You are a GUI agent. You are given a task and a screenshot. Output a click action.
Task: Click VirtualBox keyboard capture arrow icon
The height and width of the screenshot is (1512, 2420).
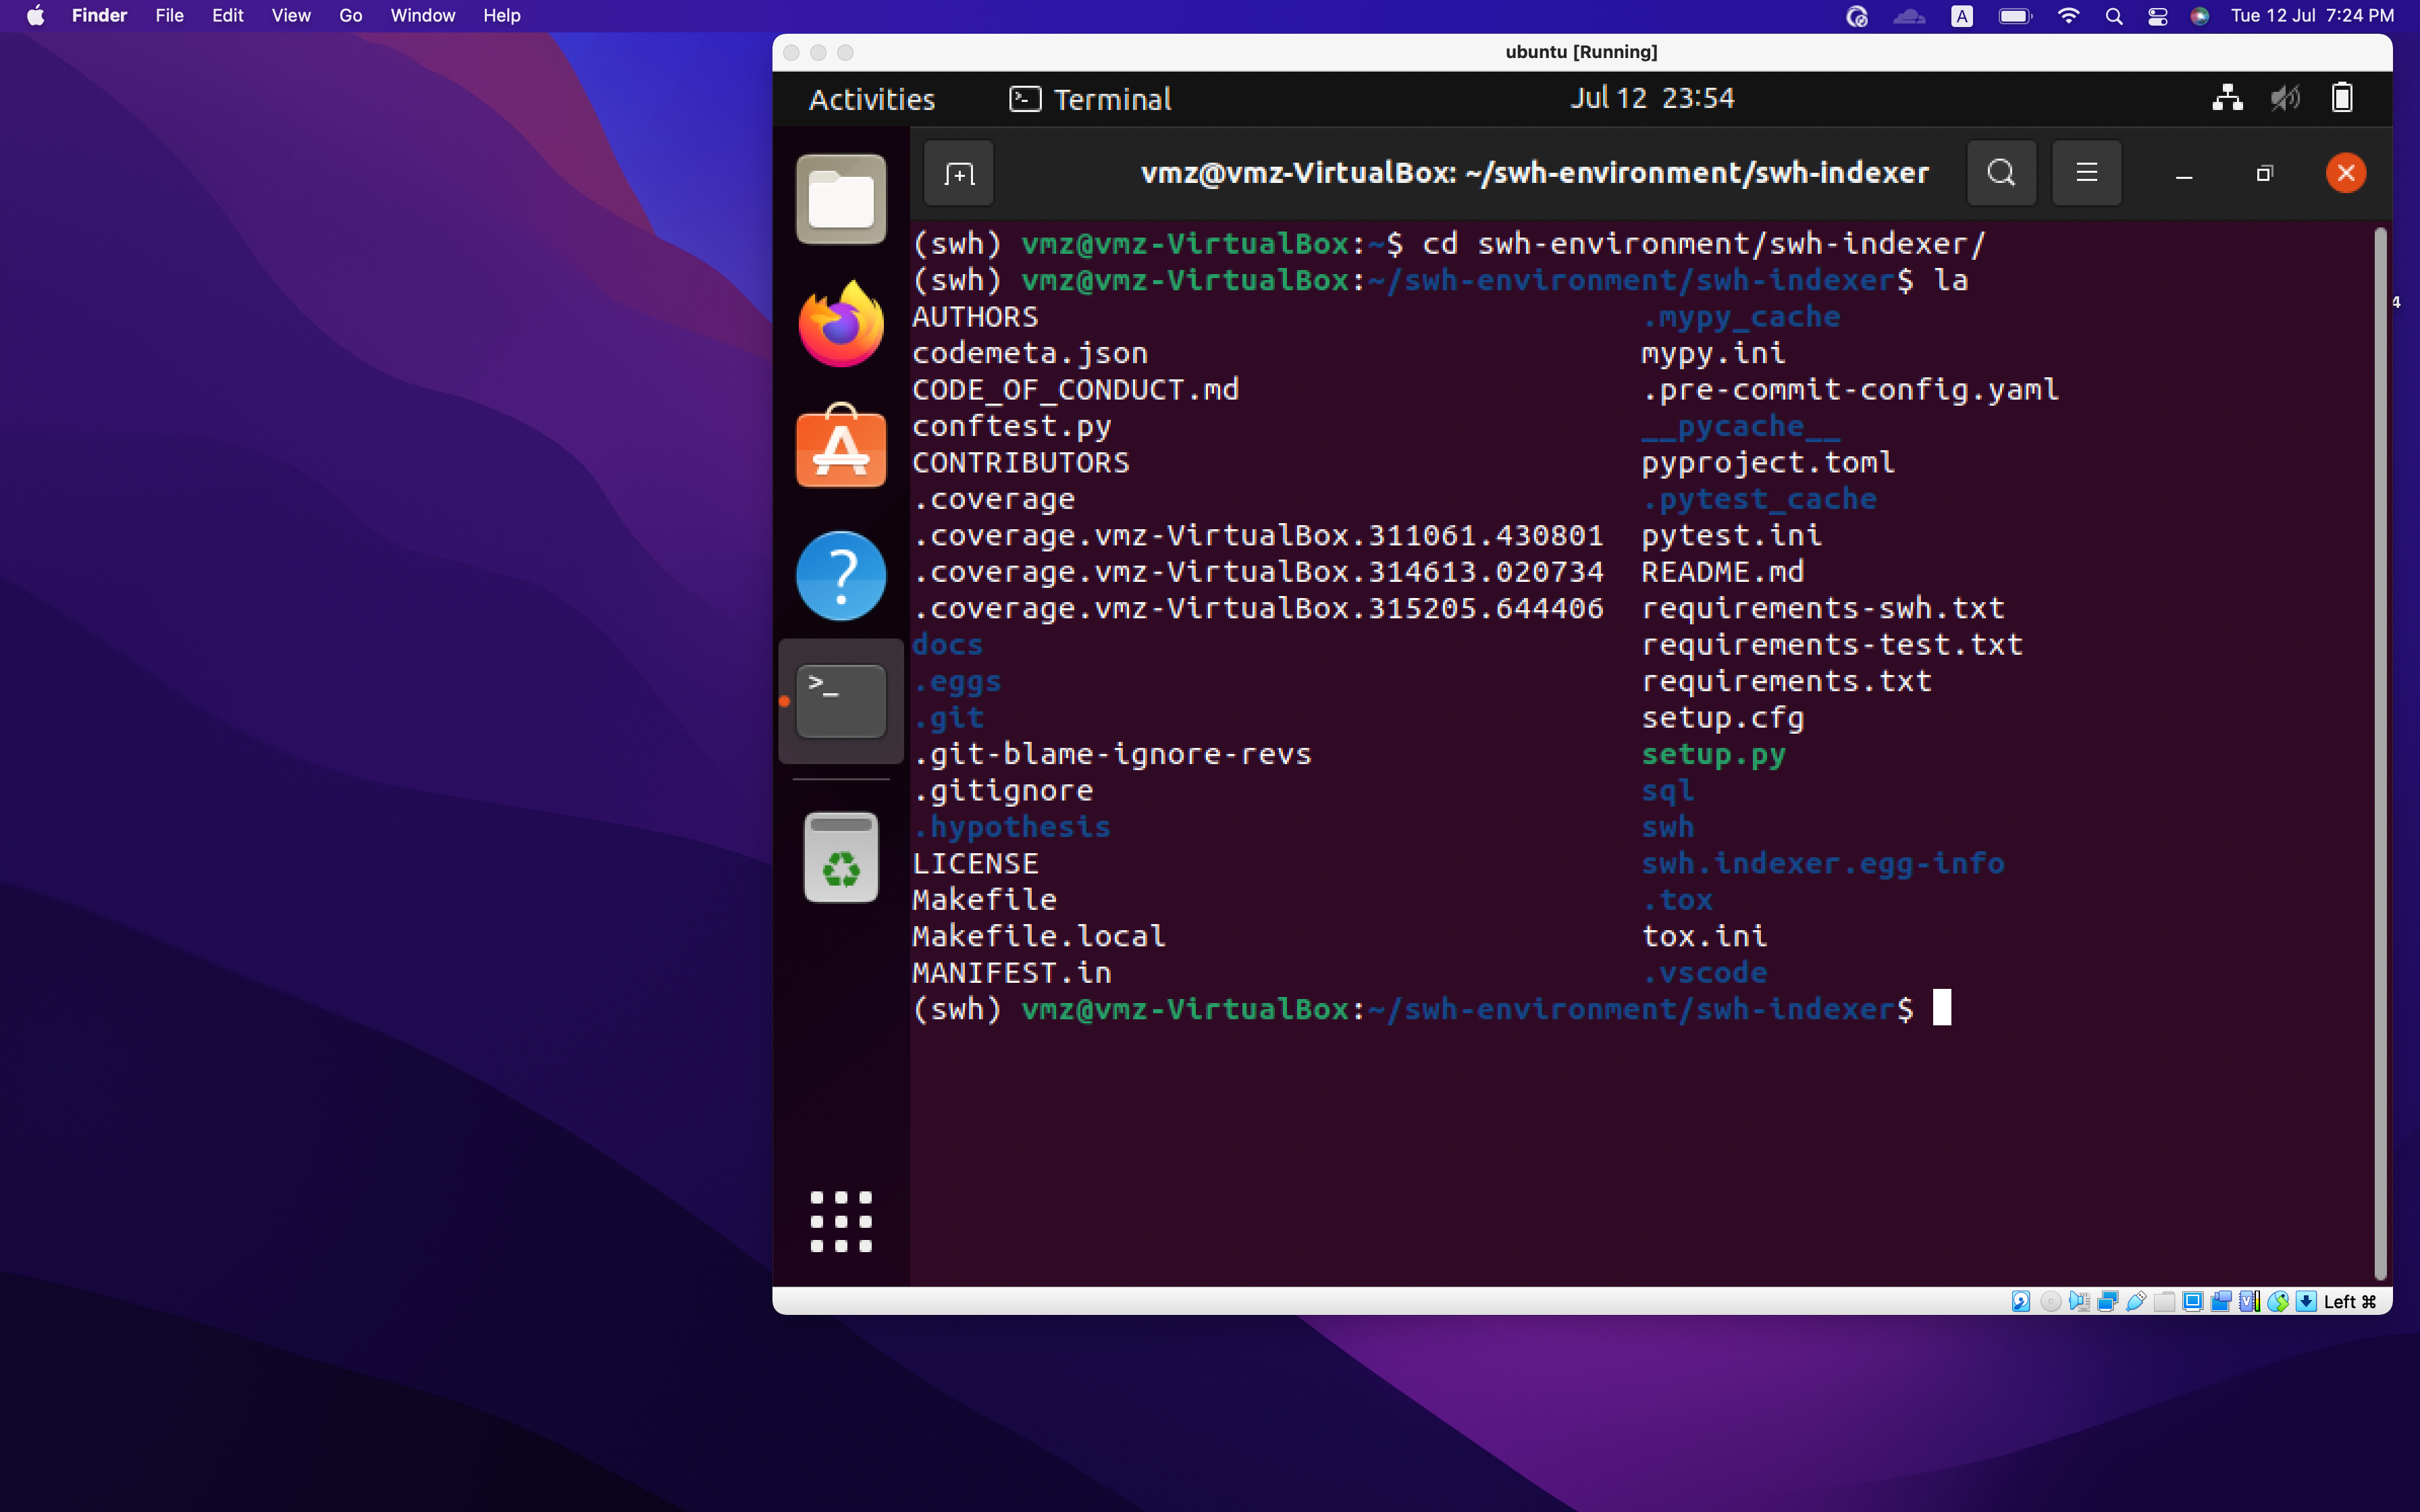2306,1301
